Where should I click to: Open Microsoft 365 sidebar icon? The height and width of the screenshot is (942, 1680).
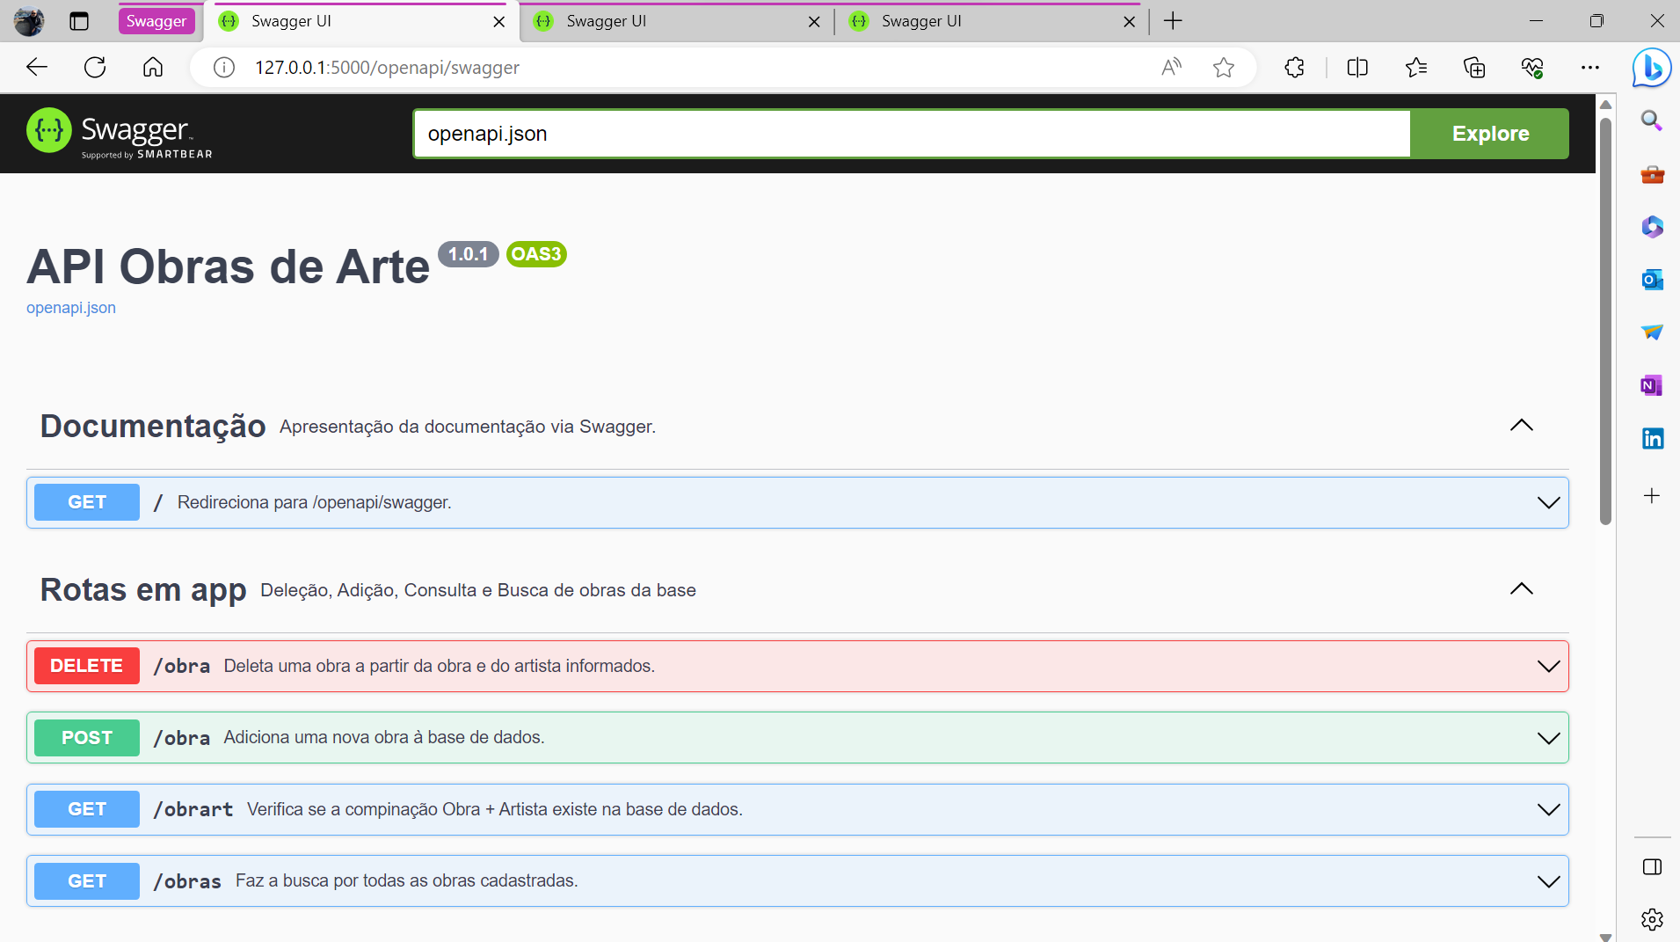click(x=1652, y=227)
